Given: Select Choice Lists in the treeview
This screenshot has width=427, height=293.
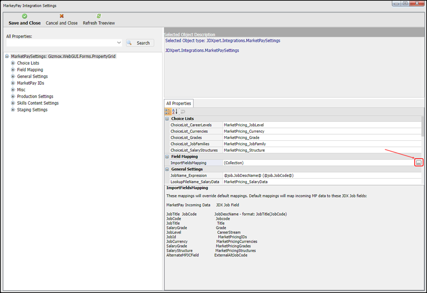Looking at the screenshot, I should click(x=28, y=63).
